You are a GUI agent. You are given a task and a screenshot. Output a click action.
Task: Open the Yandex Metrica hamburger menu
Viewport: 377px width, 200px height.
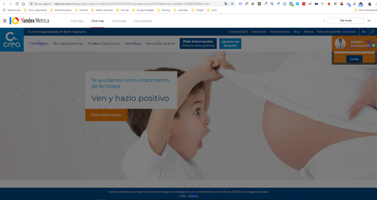point(4,21)
